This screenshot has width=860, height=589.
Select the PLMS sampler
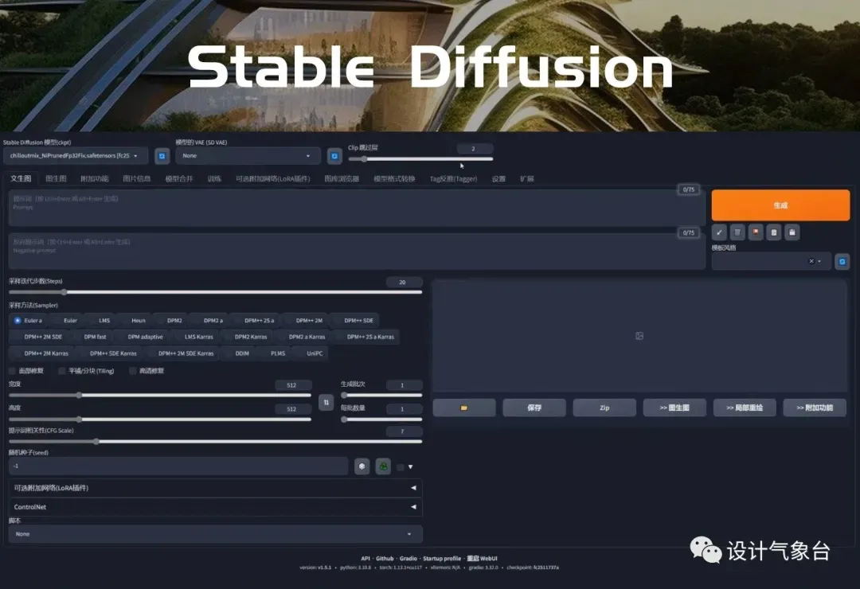[273, 353]
